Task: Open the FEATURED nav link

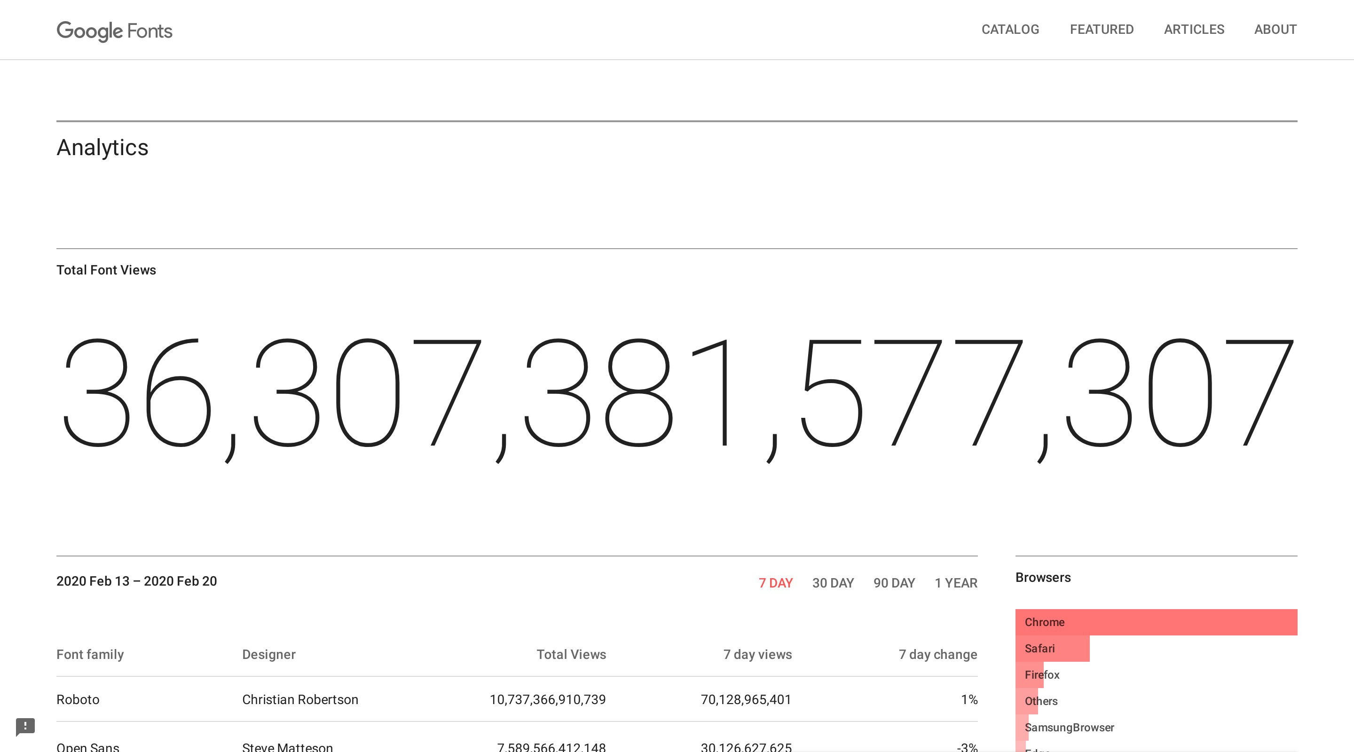Action: pyautogui.click(x=1102, y=30)
